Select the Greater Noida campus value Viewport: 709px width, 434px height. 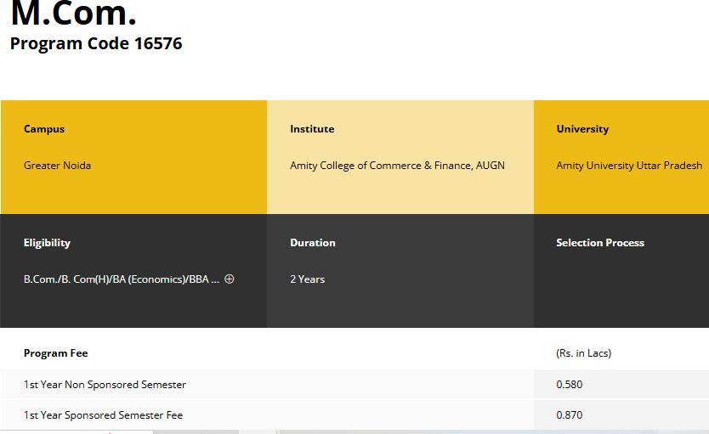tap(57, 166)
